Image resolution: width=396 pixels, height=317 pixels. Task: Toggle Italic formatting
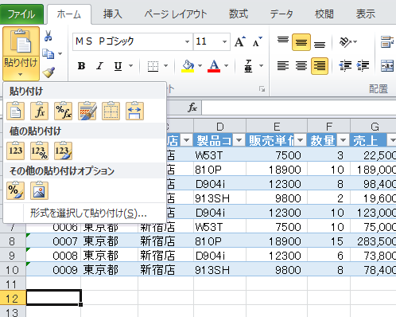point(99,66)
